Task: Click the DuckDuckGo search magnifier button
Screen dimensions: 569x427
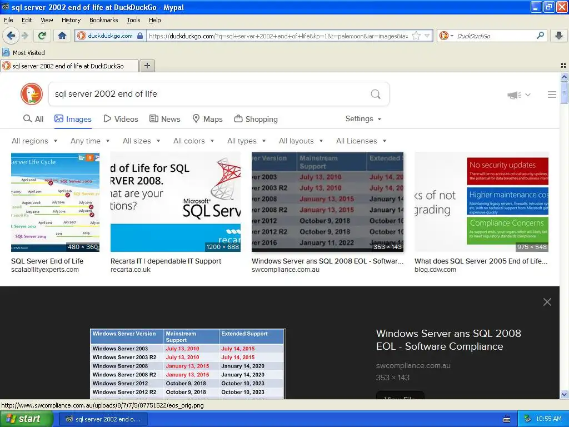Action: click(x=376, y=94)
